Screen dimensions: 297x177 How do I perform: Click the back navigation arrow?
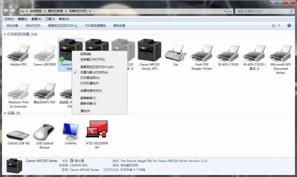tap(6, 12)
